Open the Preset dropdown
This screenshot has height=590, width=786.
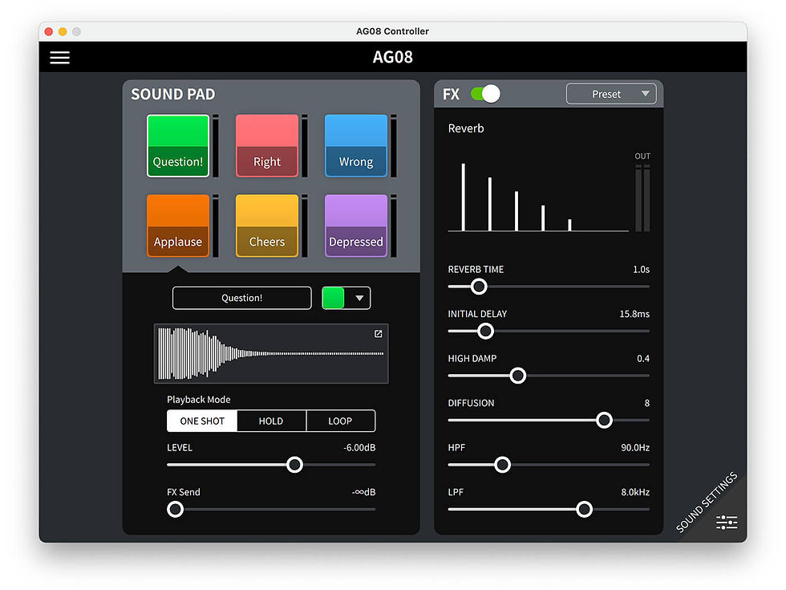[611, 94]
